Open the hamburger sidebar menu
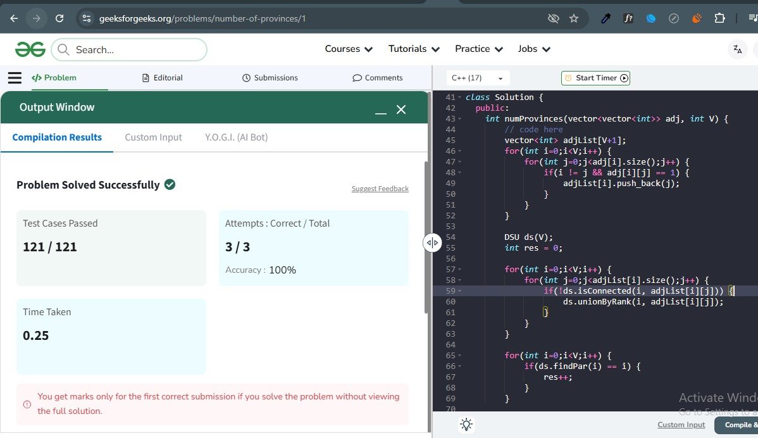Image resolution: width=758 pixels, height=438 pixels. (15, 78)
